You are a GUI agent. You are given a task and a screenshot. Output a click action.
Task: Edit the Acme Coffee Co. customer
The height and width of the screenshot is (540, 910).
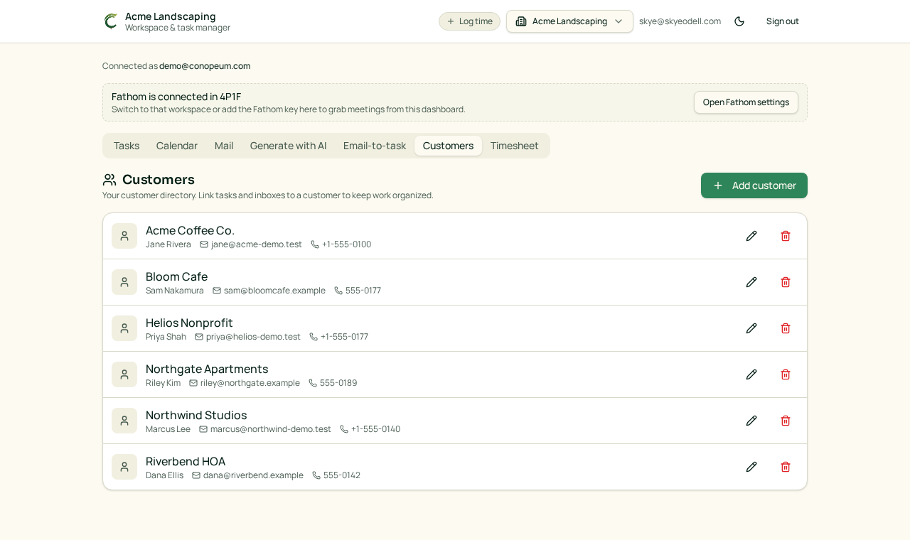tap(751, 236)
